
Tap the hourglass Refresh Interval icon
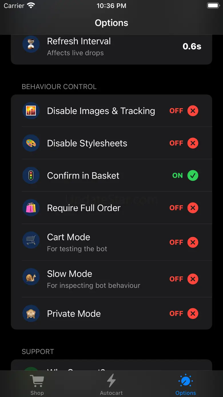coord(31,45)
